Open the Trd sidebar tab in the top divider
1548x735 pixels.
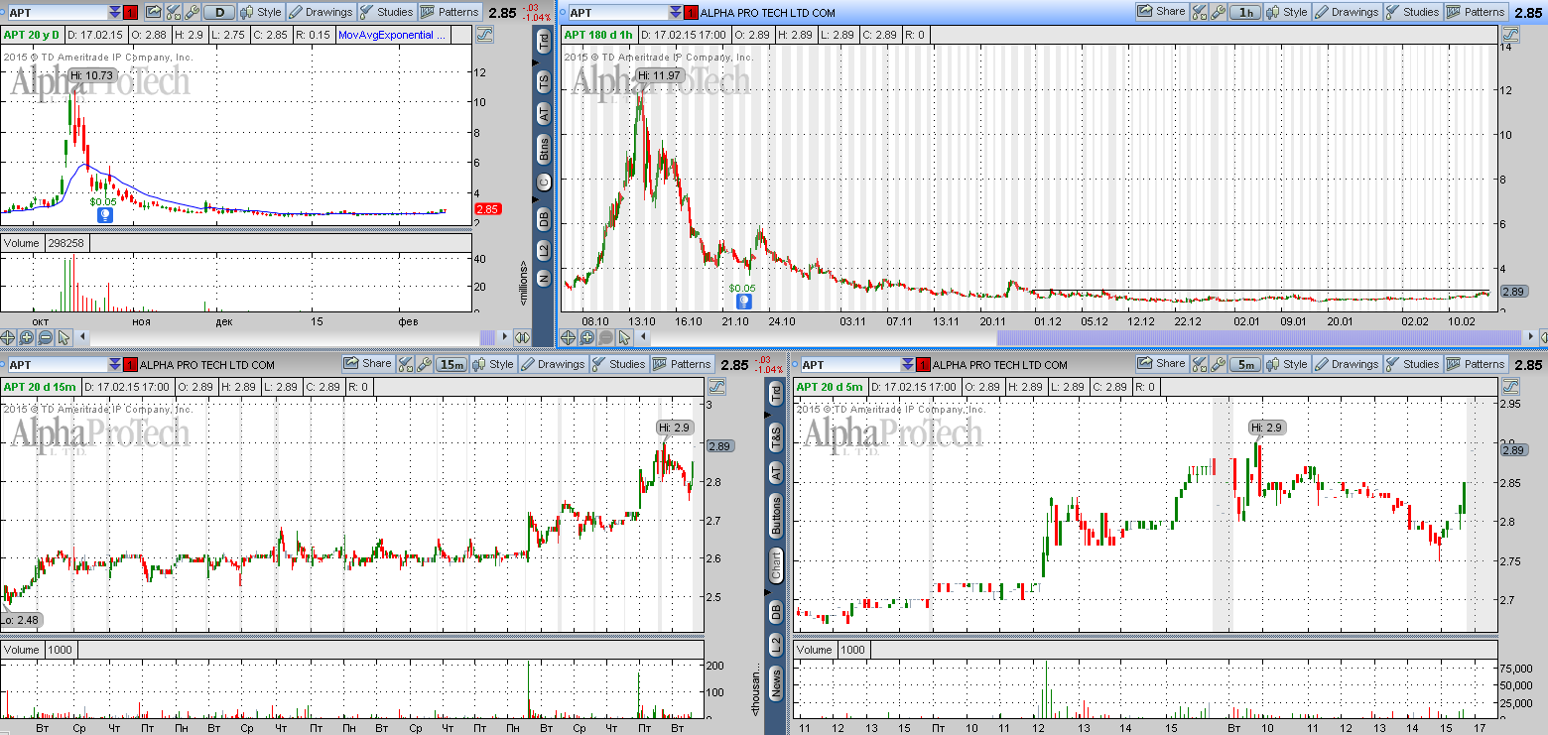[544, 41]
